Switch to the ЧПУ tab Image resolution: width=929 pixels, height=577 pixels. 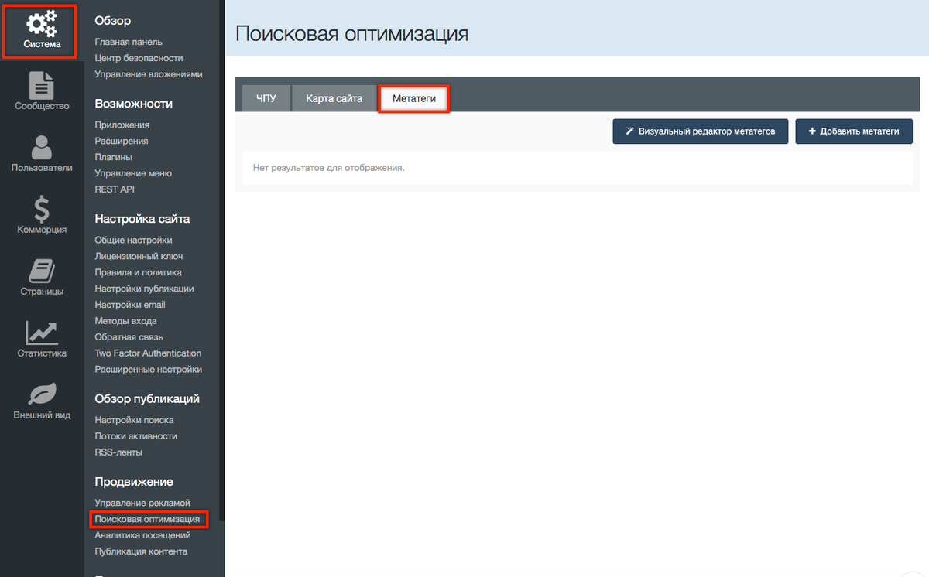pyautogui.click(x=266, y=99)
